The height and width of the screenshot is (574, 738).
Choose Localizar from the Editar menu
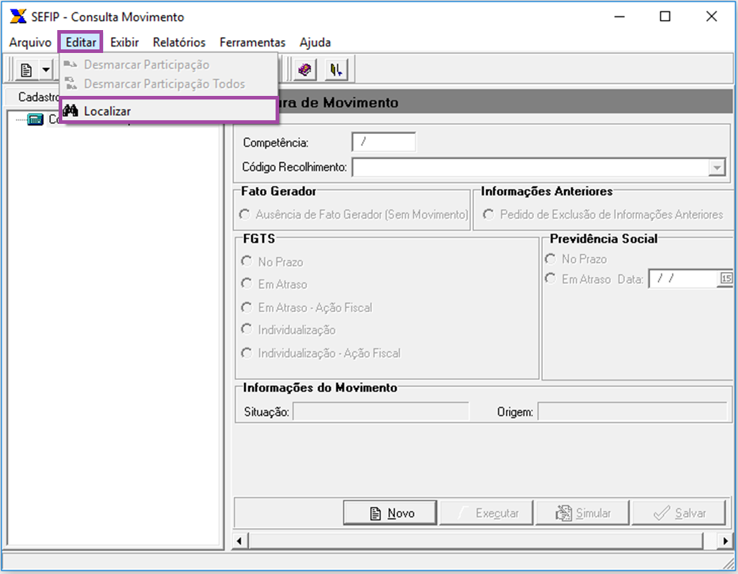[x=168, y=110]
